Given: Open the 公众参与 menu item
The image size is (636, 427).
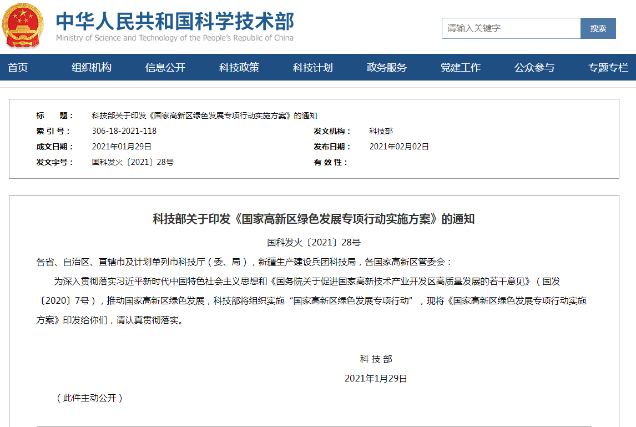Looking at the screenshot, I should [x=534, y=68].
